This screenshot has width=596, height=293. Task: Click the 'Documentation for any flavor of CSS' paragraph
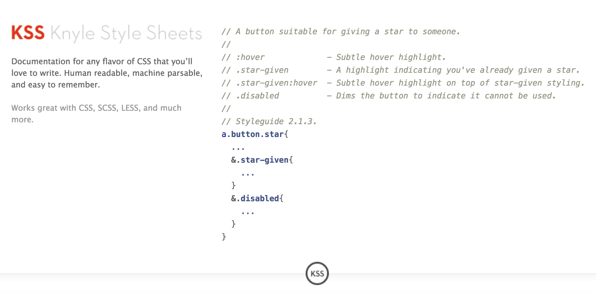107,73
